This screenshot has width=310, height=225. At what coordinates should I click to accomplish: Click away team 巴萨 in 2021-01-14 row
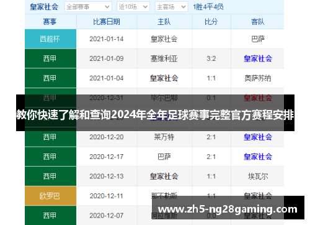[x=258, y=39]
